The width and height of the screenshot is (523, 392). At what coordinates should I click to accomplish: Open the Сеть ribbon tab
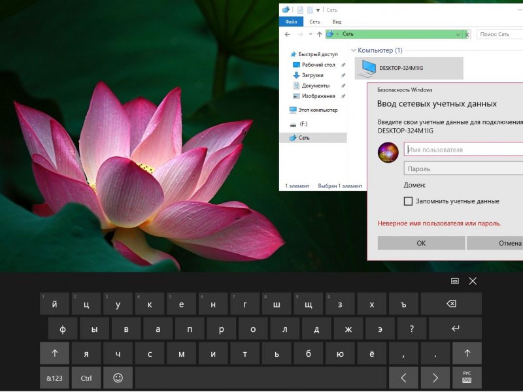coord(314,22)
